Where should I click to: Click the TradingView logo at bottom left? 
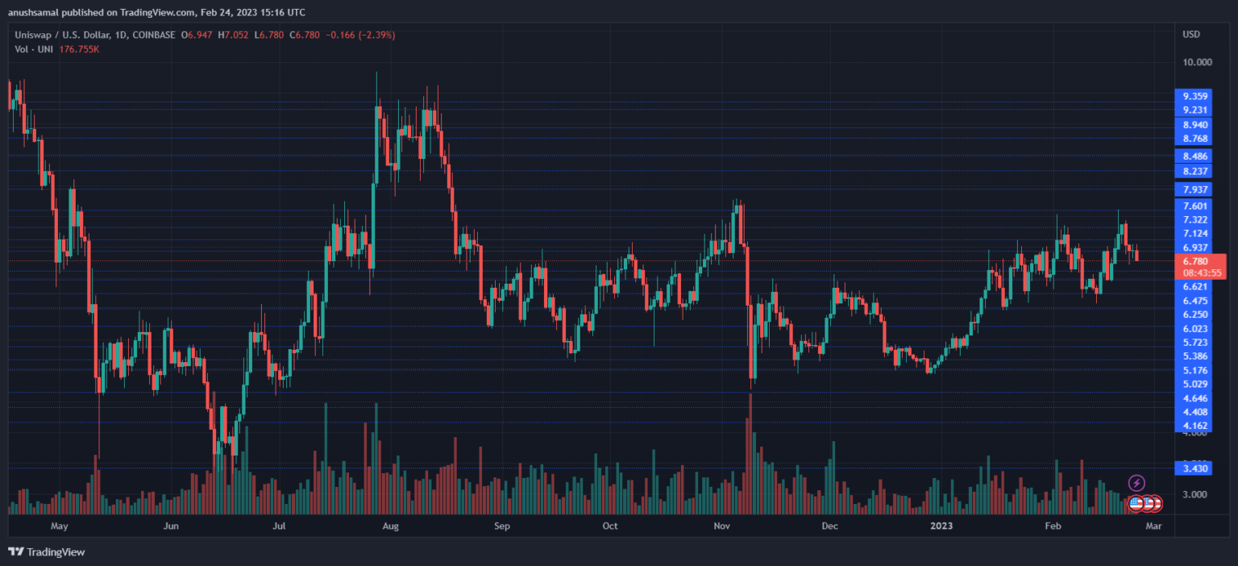coord(47,552)
